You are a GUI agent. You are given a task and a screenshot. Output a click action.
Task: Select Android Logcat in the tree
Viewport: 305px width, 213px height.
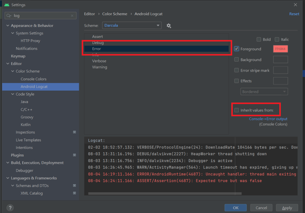40,87
